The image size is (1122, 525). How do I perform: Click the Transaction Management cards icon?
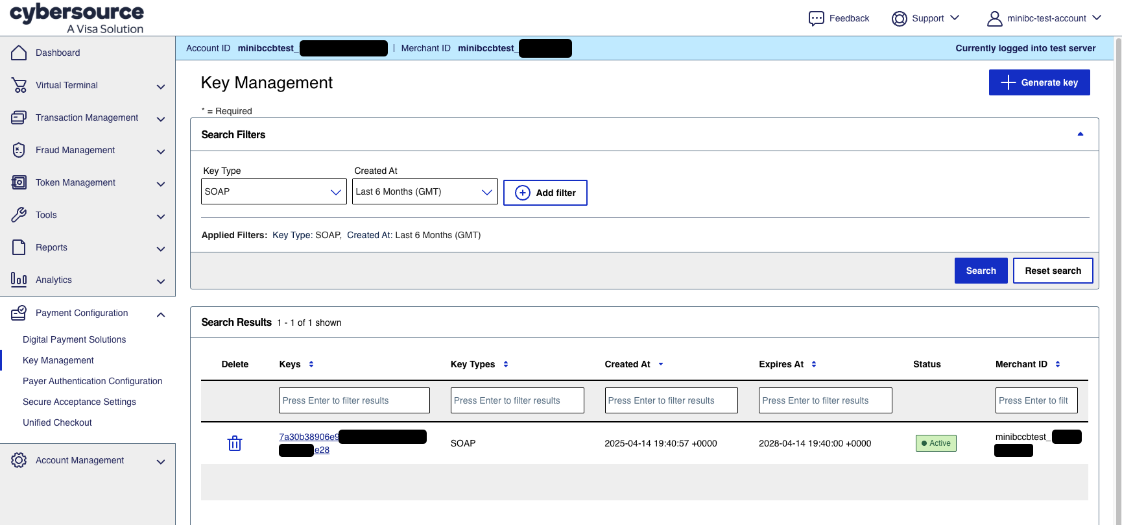click(19, 117)
